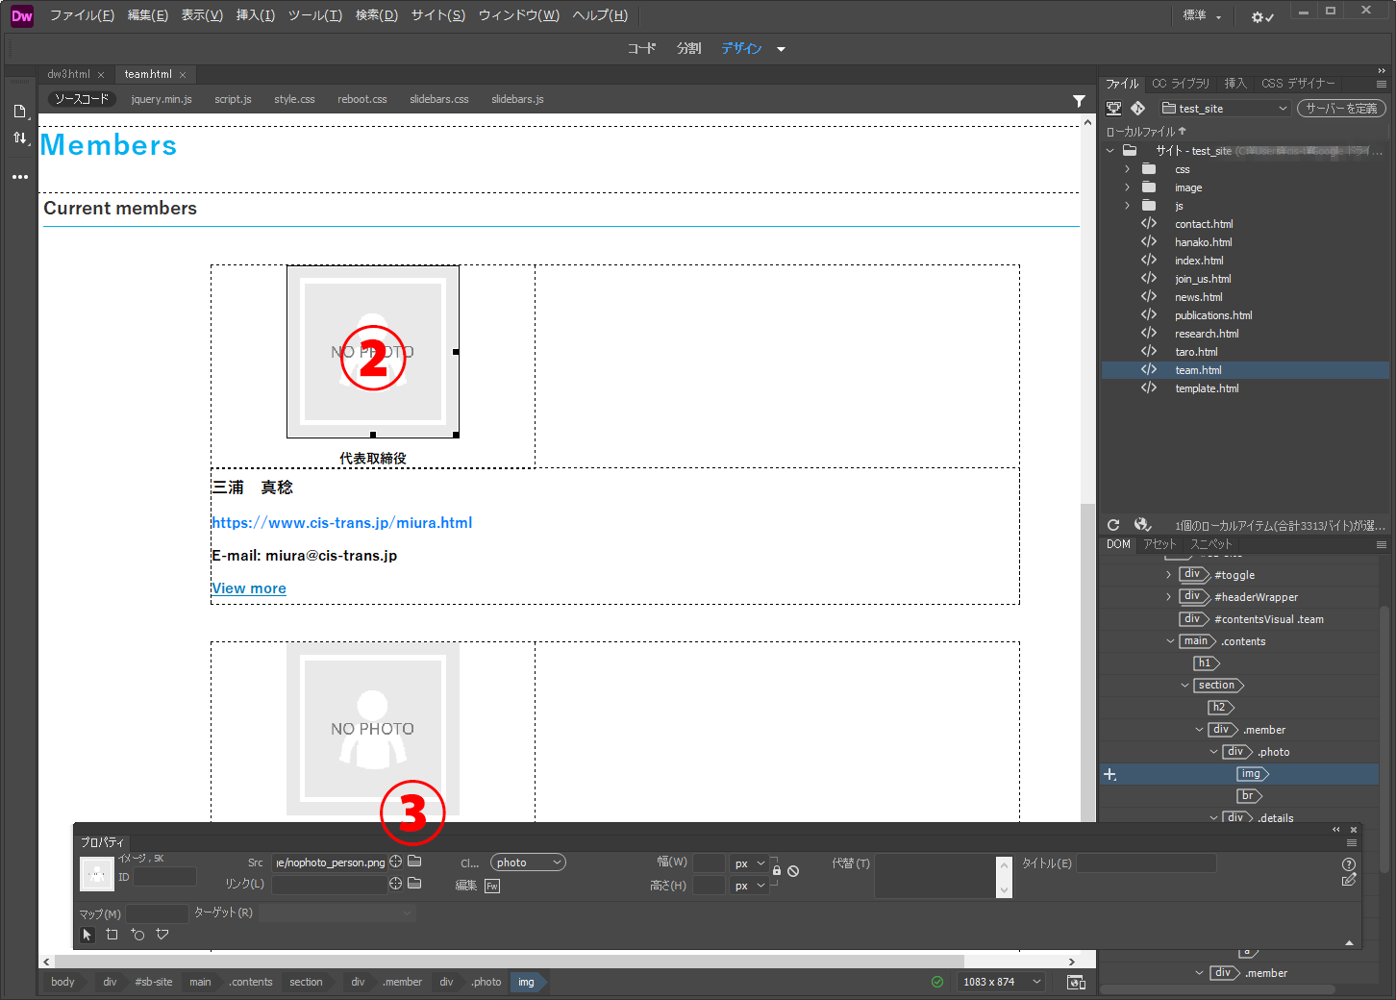The width and height of the screenshot is (1396, 1000).
Task: Click the plus icon beside img in DOM
Action: tap(1109, 774)
